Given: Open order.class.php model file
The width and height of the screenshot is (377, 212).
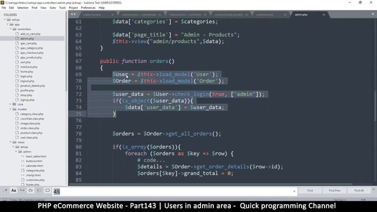Looking at the screenshot, I should (x=29, y=128).
